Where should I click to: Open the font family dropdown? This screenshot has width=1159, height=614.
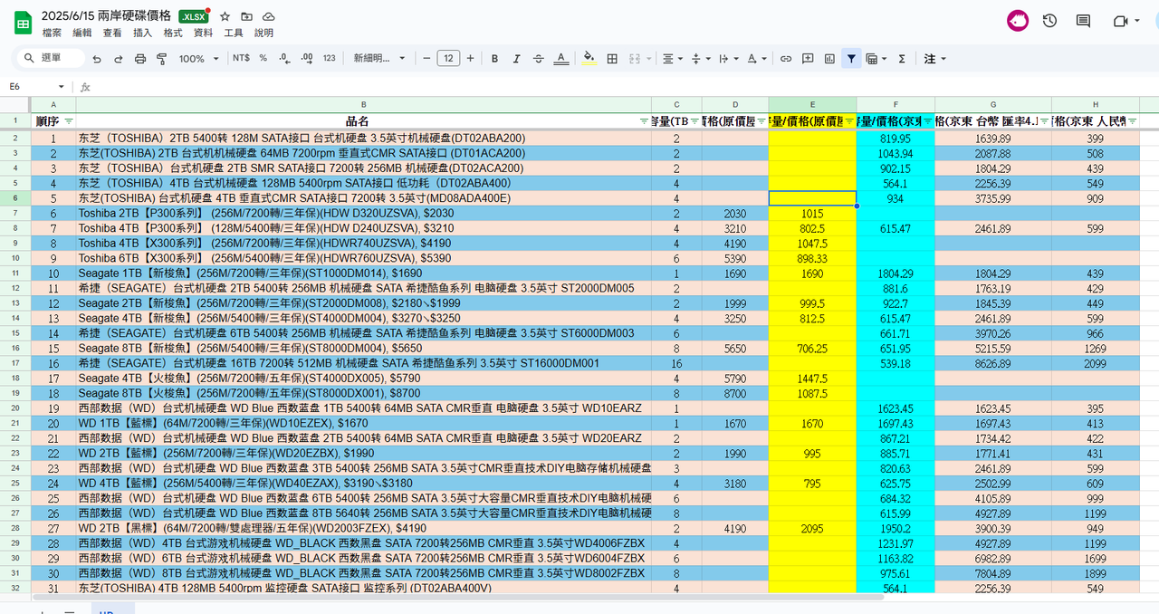click(x=379, y=58)
